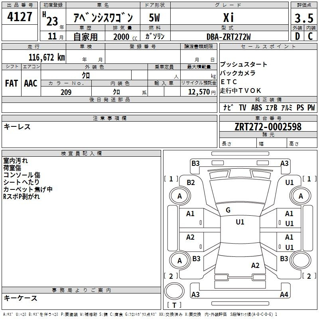The image size is (319, 319).
Task: Click the recycle deposit 12,570 yen field
Action: tap(199, 92)
